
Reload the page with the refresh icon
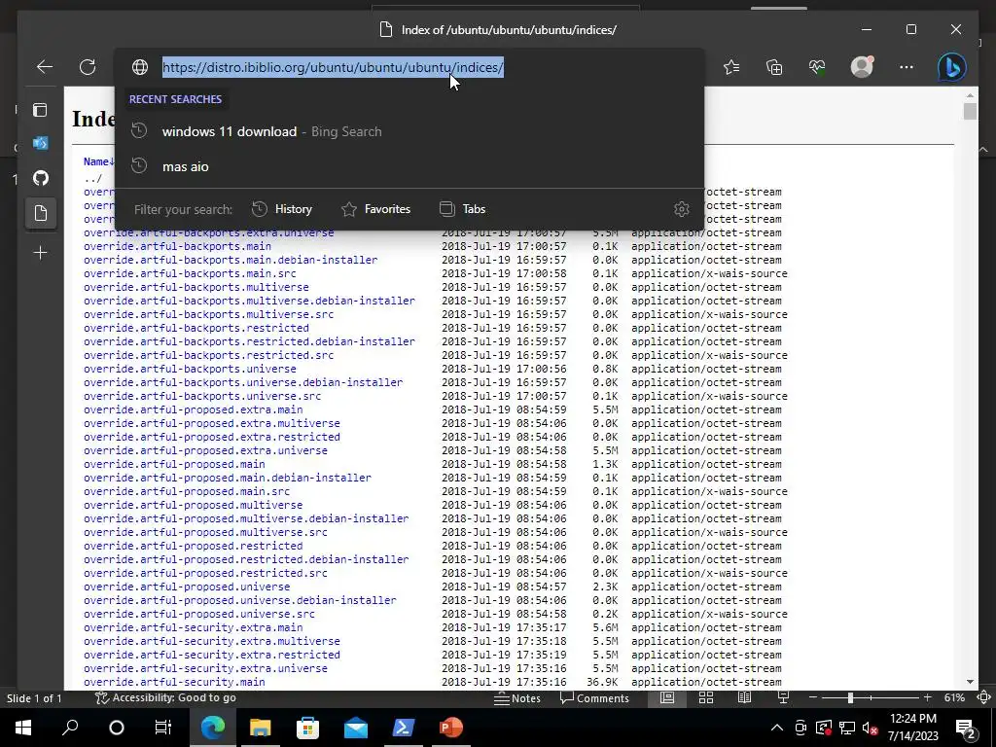[88, 67]
